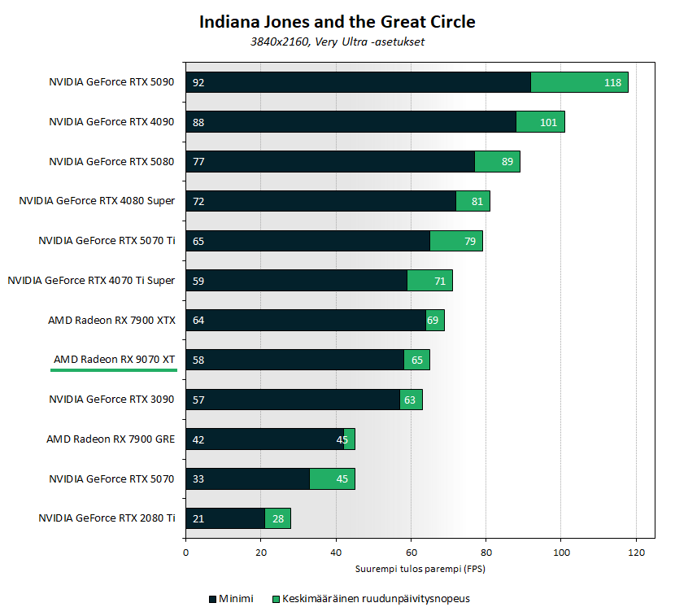Image resolution: width=675 pixels, height=616 pixels.
Task: Select the NVIDIA GeForce RTX 5080 label
Action: tap(111, 162)
